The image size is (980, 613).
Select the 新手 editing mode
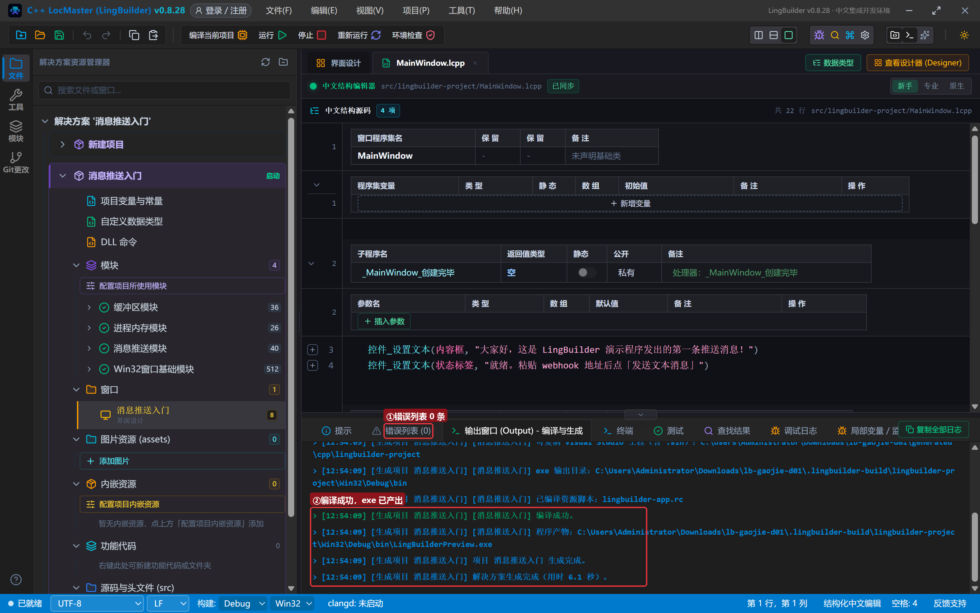905,86
